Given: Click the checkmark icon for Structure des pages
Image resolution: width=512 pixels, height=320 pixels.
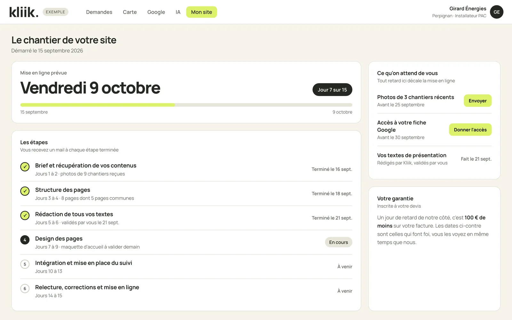Looking at the screenshot, I should click(25, 191).
